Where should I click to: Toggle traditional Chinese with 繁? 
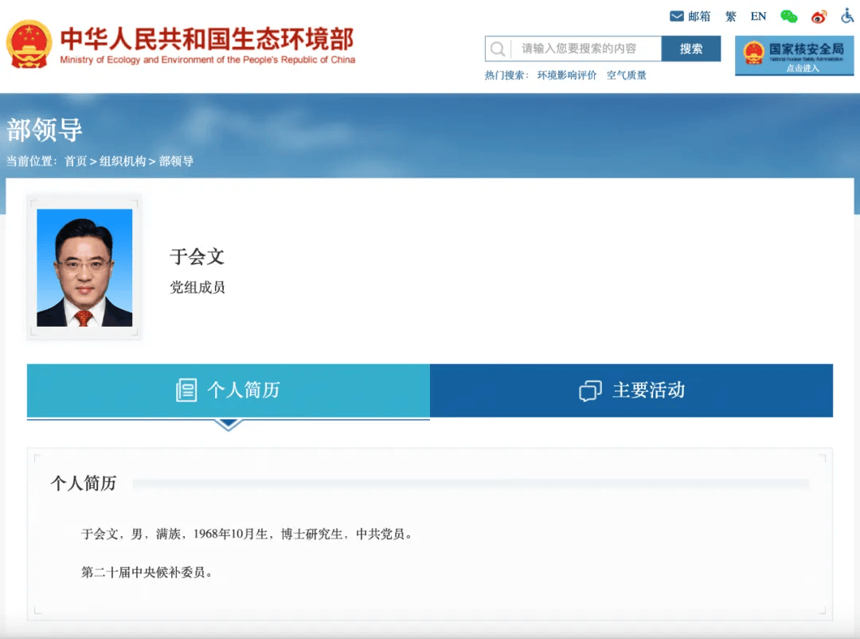tap(730, 16)
